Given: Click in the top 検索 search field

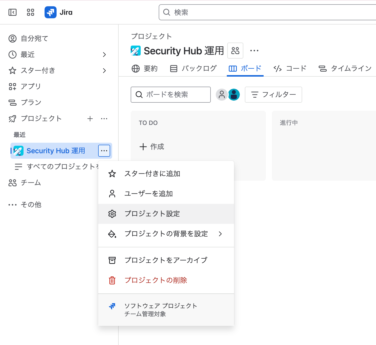Looking at the screenshot, I should [x=267, y=12].
